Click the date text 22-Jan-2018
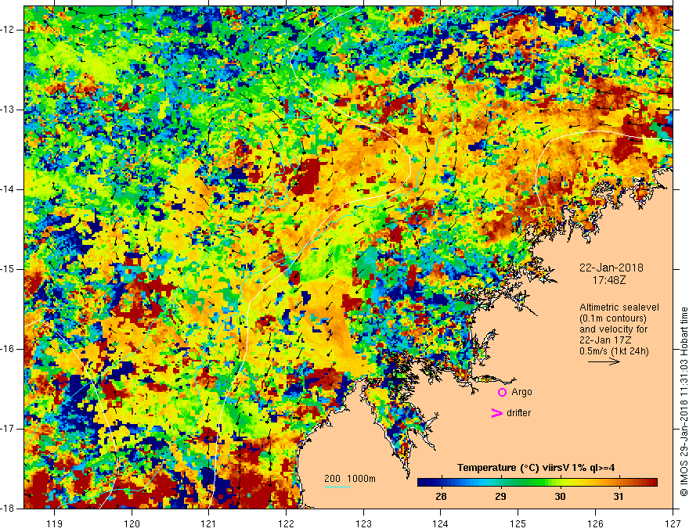 point(611,268)
